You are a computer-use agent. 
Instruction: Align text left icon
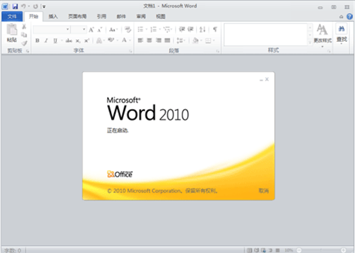(140, 41)
